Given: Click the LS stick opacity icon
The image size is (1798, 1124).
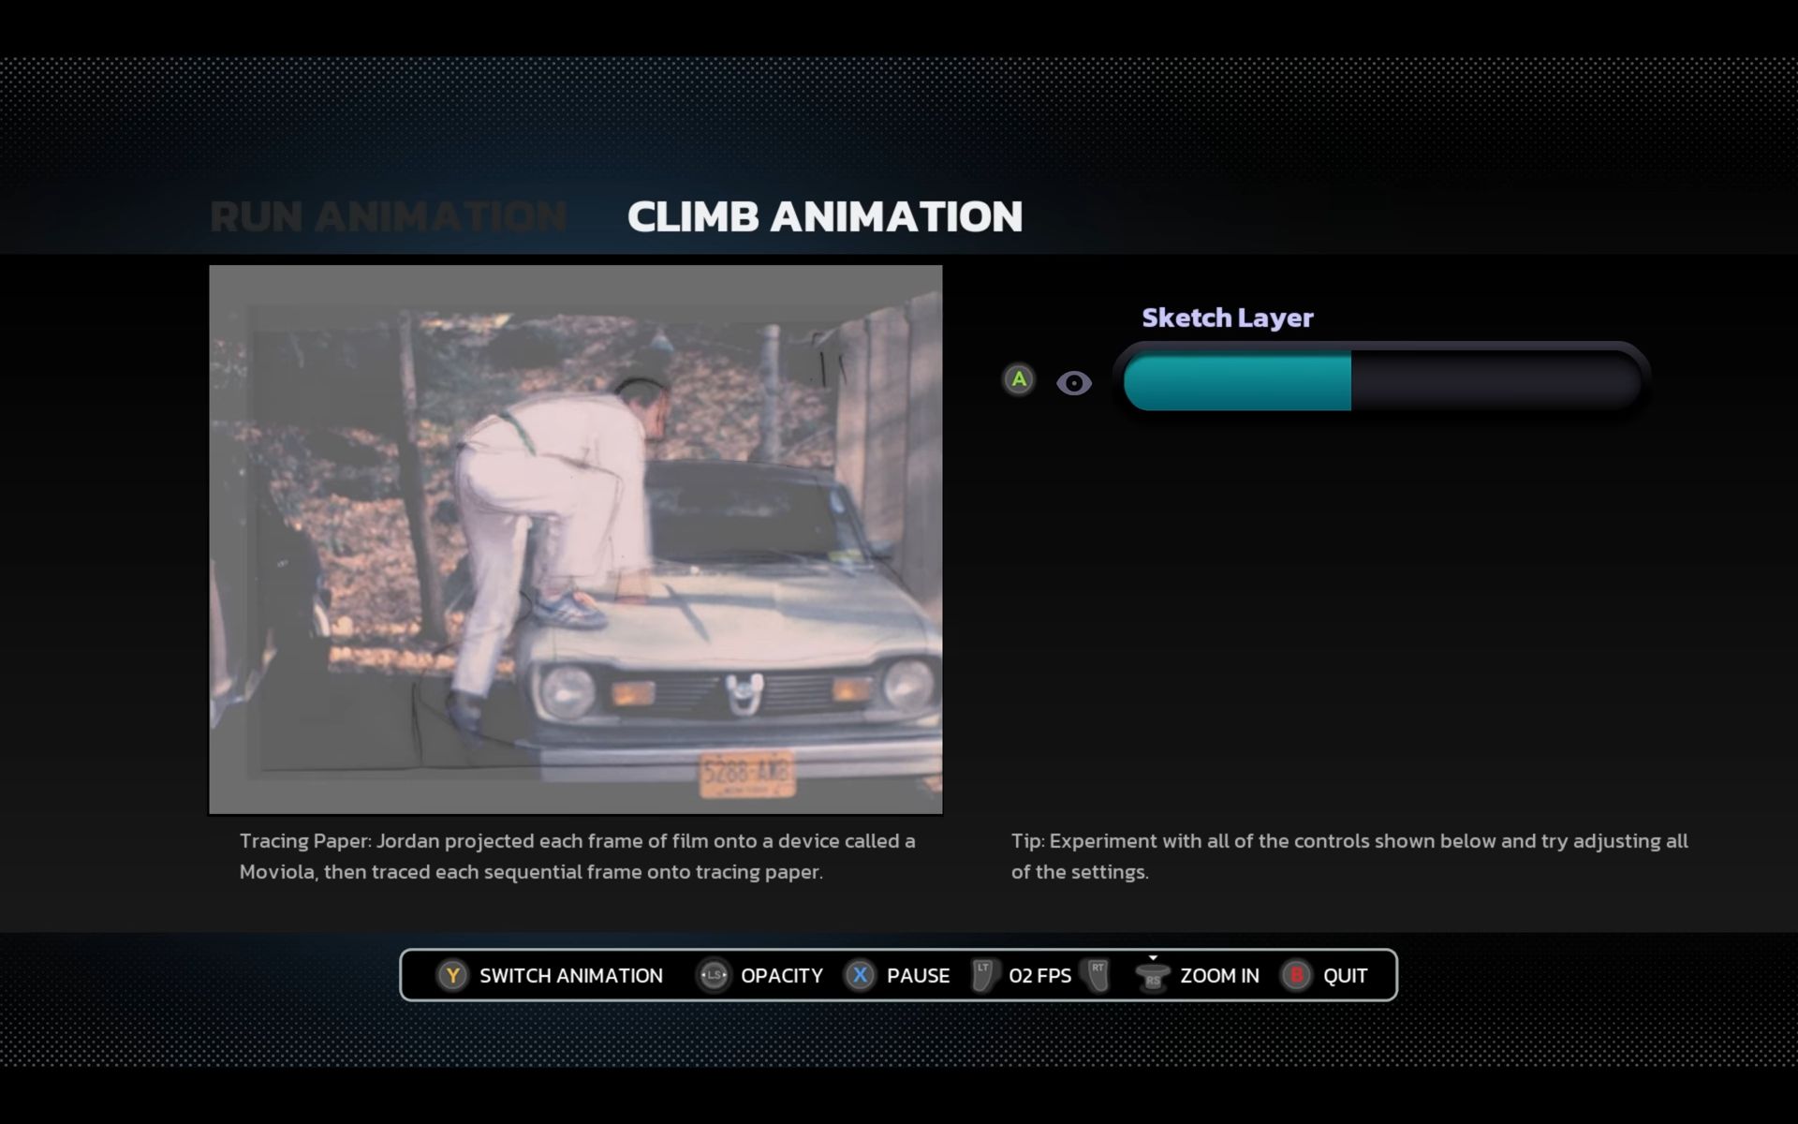Looking at the screenshot, I should (714, 975).
